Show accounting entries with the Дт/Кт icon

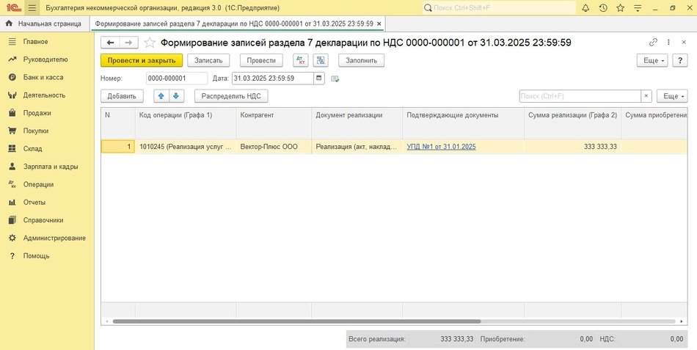coord(300,60)
